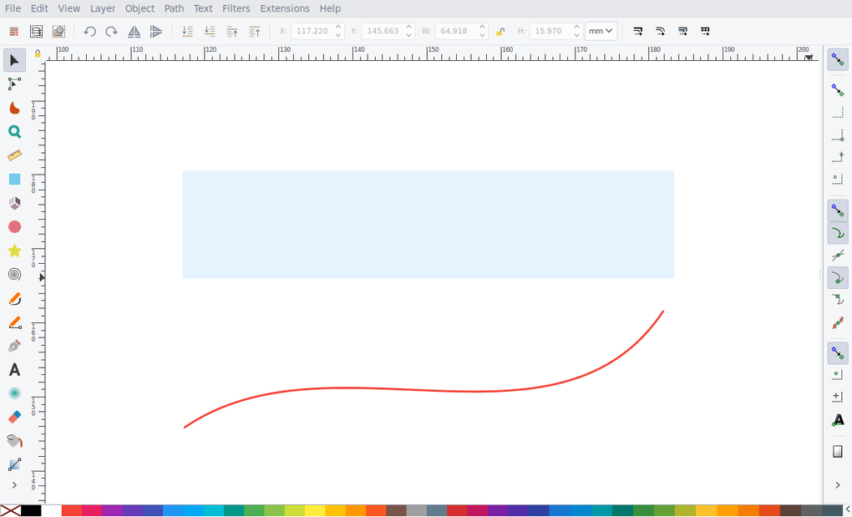Enable snapping in the snap toolbar
The width and height of the screenshot is (852, 517).
838,59
